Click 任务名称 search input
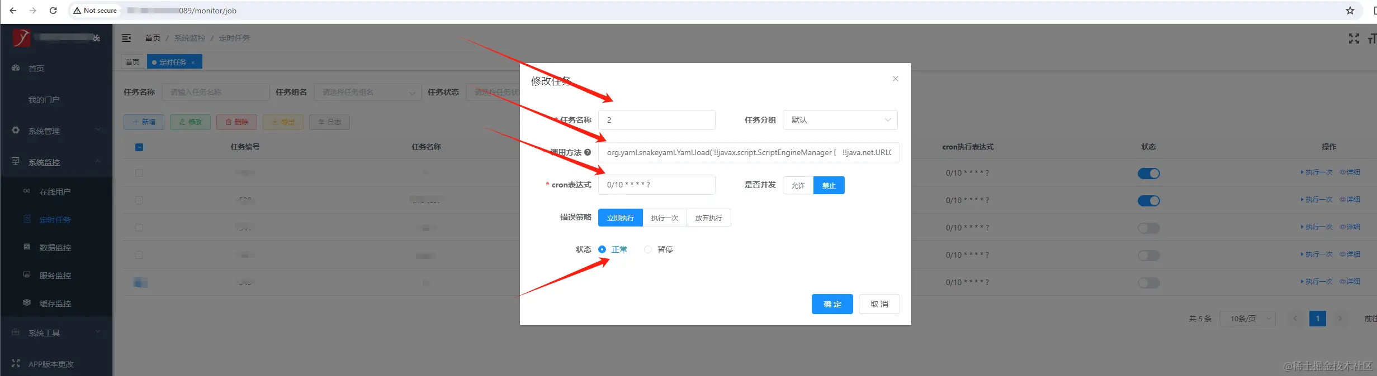The height and width of the screenshot is (376, 1377). [216, 92]
